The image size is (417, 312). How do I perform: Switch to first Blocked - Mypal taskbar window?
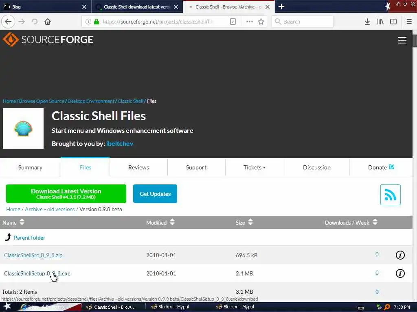pyautogui.click(x=170, y=307)
